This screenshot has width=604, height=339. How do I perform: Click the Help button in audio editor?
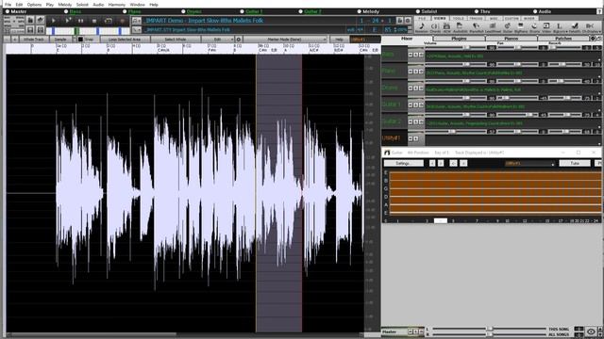[x=339, y=40]
